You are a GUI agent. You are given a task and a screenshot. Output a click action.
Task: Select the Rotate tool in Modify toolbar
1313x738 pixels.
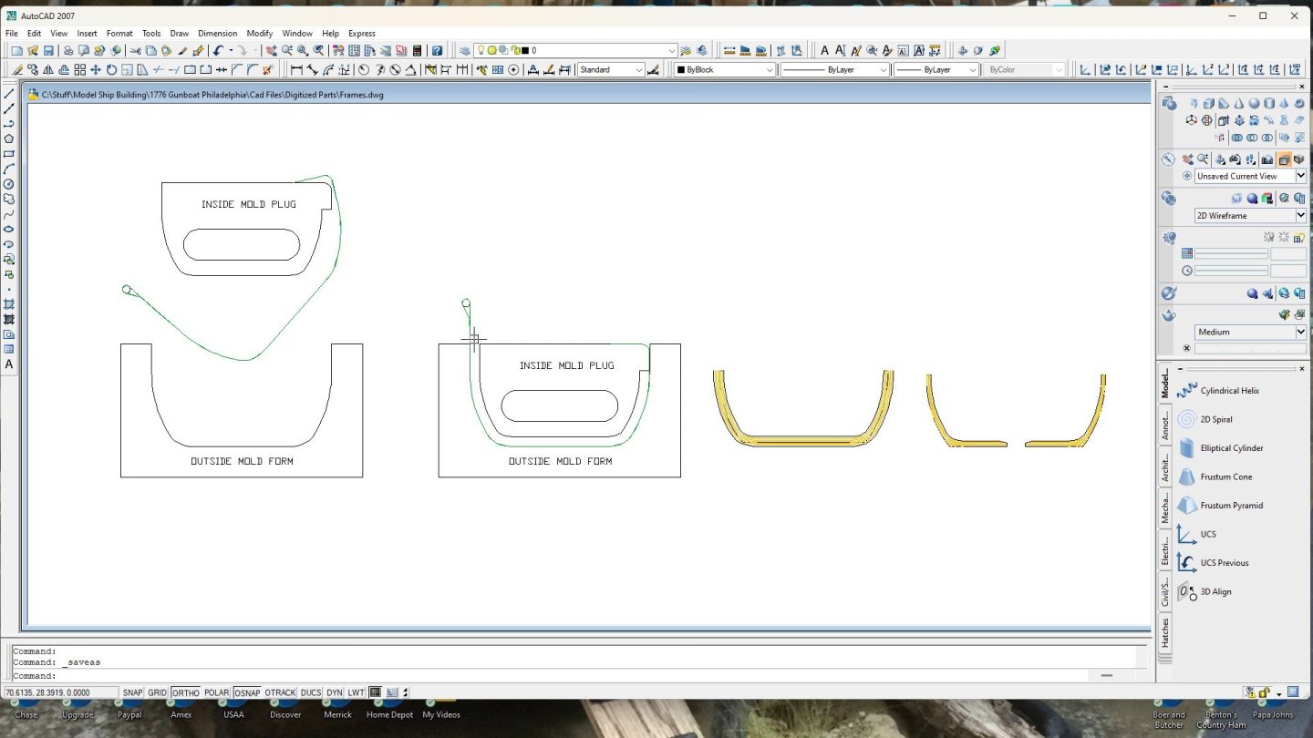click(x=111, y=70)
